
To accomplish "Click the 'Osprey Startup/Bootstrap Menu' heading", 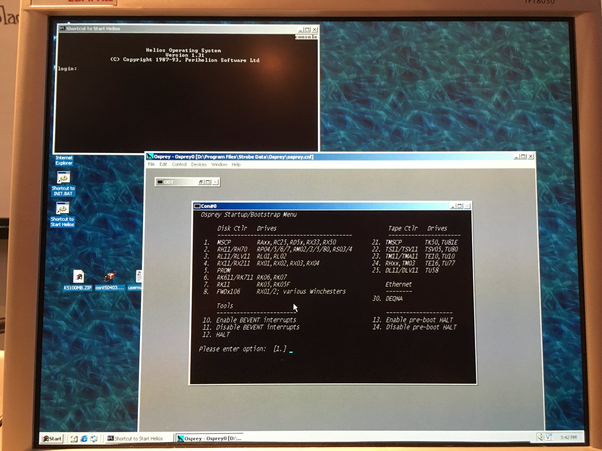I will [248, 214].
